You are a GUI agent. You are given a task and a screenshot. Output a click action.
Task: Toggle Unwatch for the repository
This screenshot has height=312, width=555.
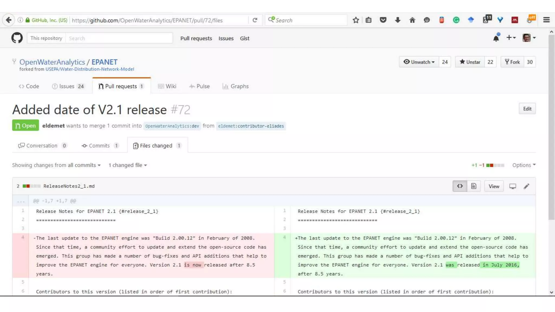[419, 62]
